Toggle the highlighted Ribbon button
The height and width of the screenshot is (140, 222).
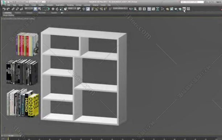point(149,9)
